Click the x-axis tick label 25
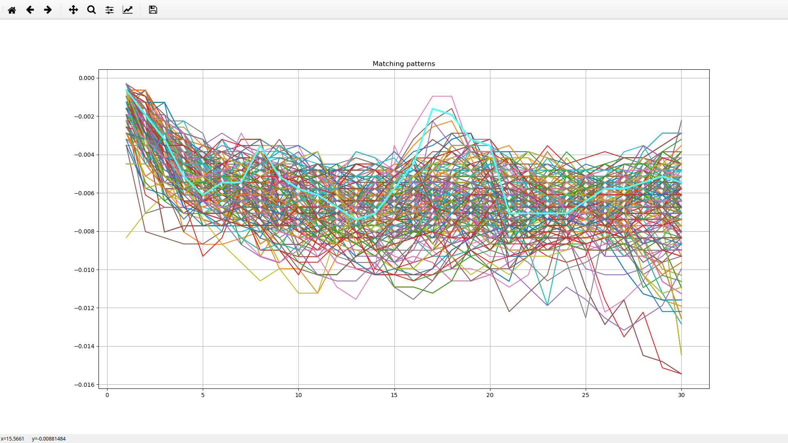The width and height of the screenshot is (788, 443). pos(585,395)
